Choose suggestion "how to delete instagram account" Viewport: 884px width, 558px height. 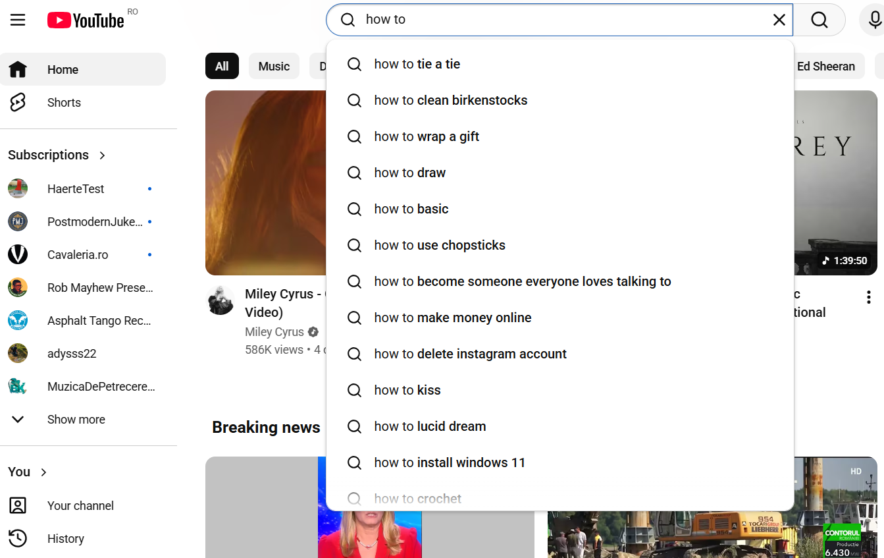(x=559, y=354)
